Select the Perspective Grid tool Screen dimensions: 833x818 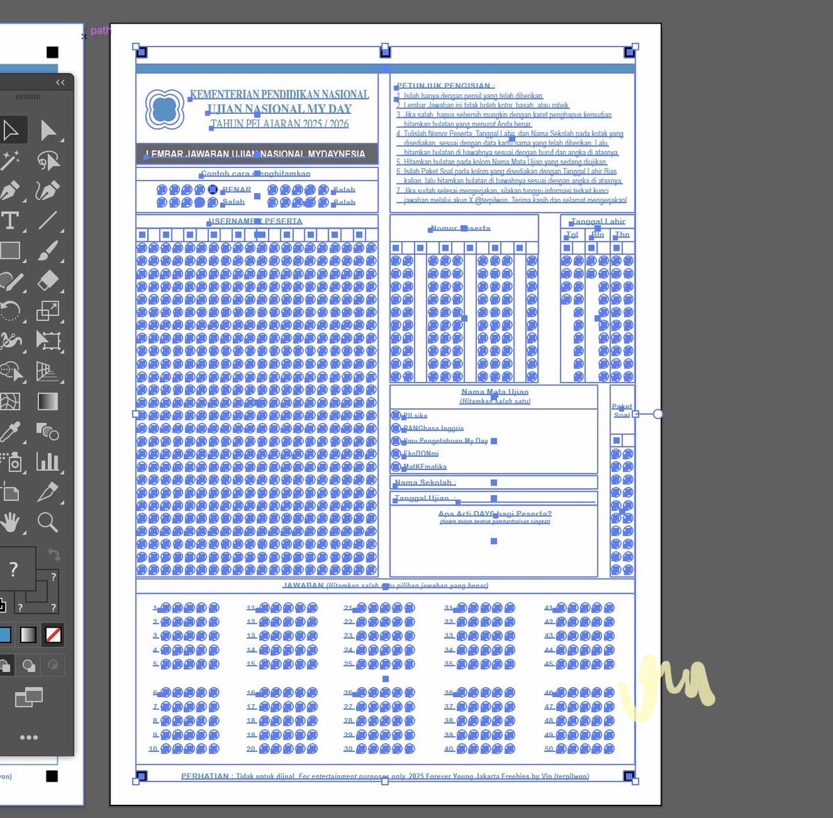[49, 372]
